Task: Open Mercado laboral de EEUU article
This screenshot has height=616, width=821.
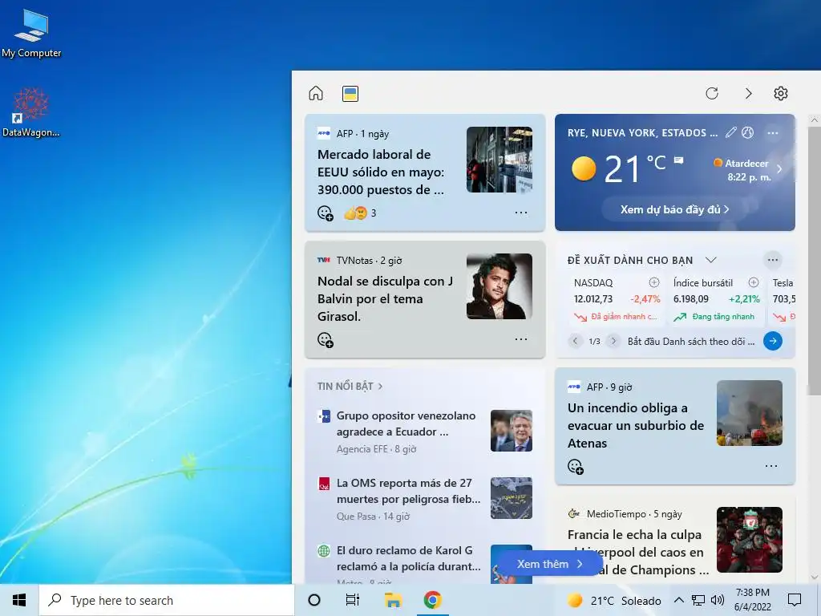Action: click(381, 172)
